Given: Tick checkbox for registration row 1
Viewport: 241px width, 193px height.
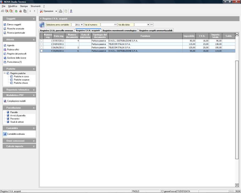Looking at the screenshot, I should click(42, 40).
